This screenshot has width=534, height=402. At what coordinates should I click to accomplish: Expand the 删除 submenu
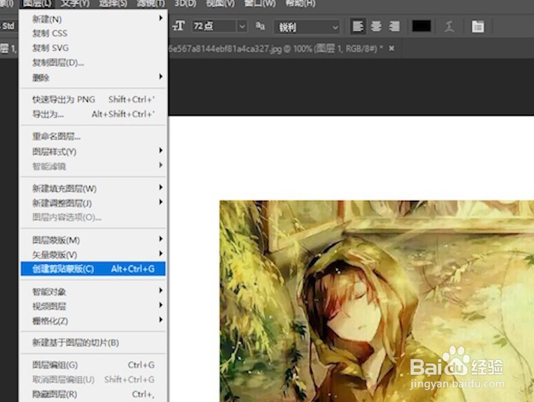[93, 77]
